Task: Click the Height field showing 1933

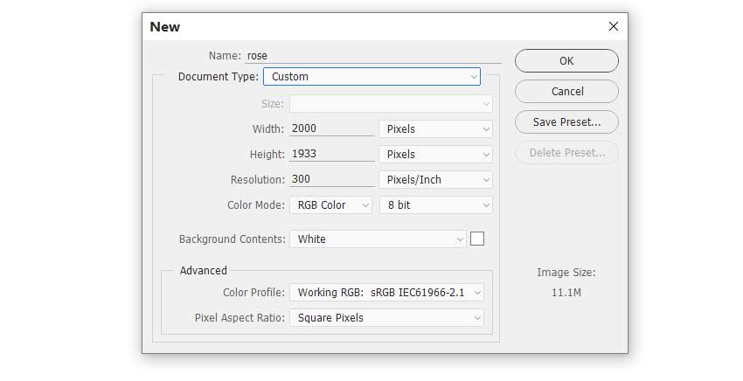Action: click(332, 154)
